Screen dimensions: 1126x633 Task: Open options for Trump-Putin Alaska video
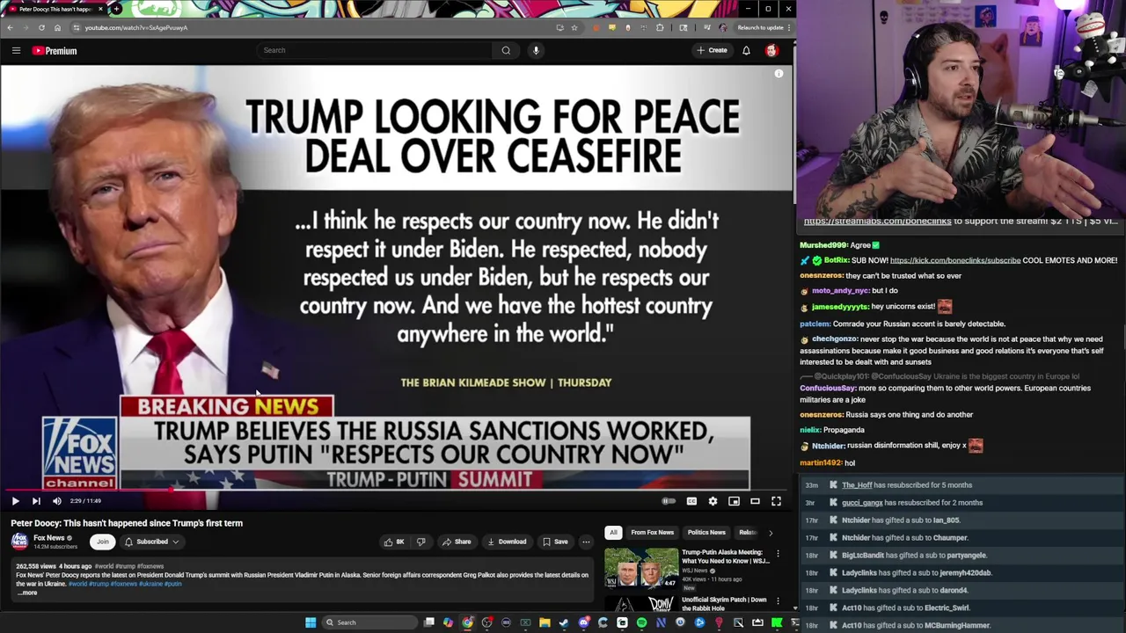click(778, 554)
